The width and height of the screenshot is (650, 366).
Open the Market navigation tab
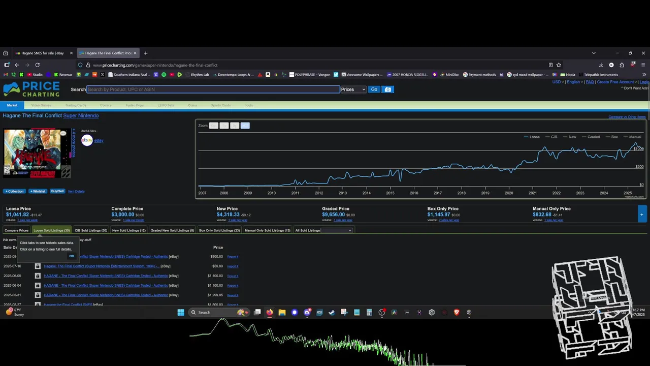point(12,105)
